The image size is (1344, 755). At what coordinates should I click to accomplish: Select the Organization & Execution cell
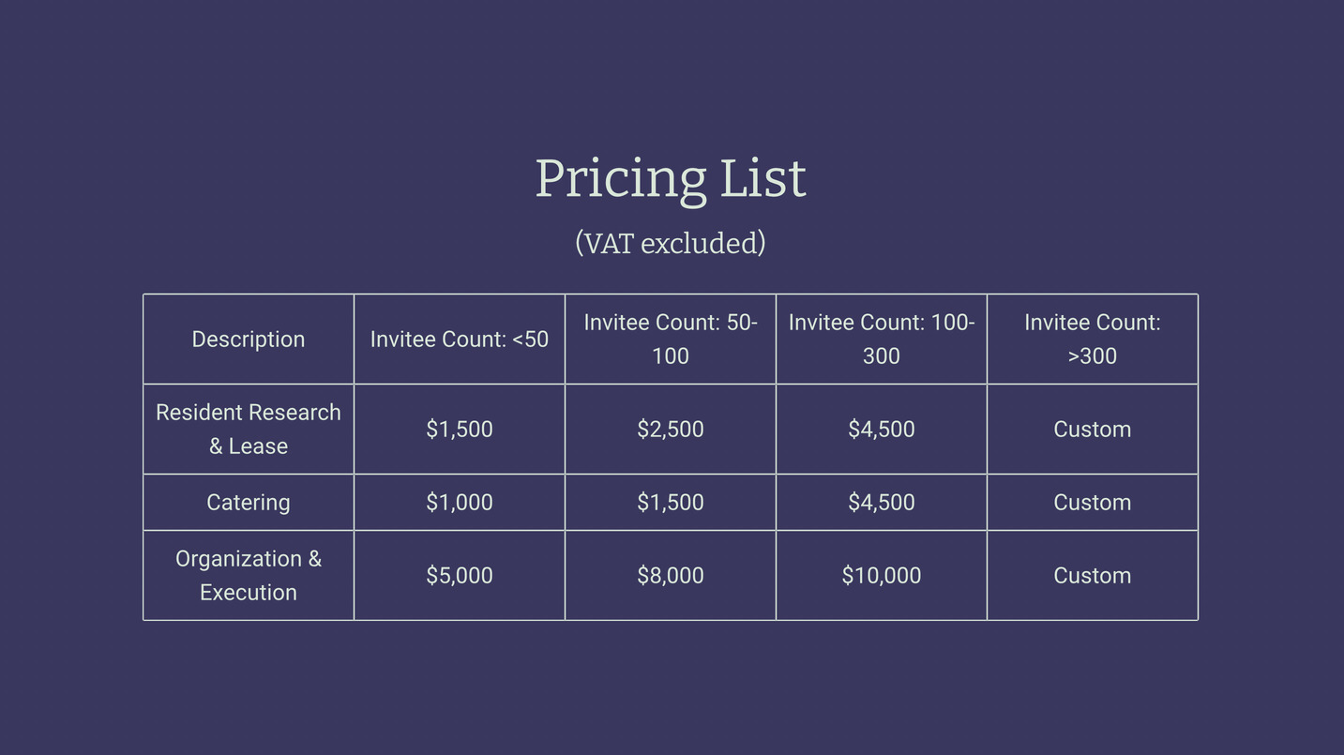[x=249, y=576]
